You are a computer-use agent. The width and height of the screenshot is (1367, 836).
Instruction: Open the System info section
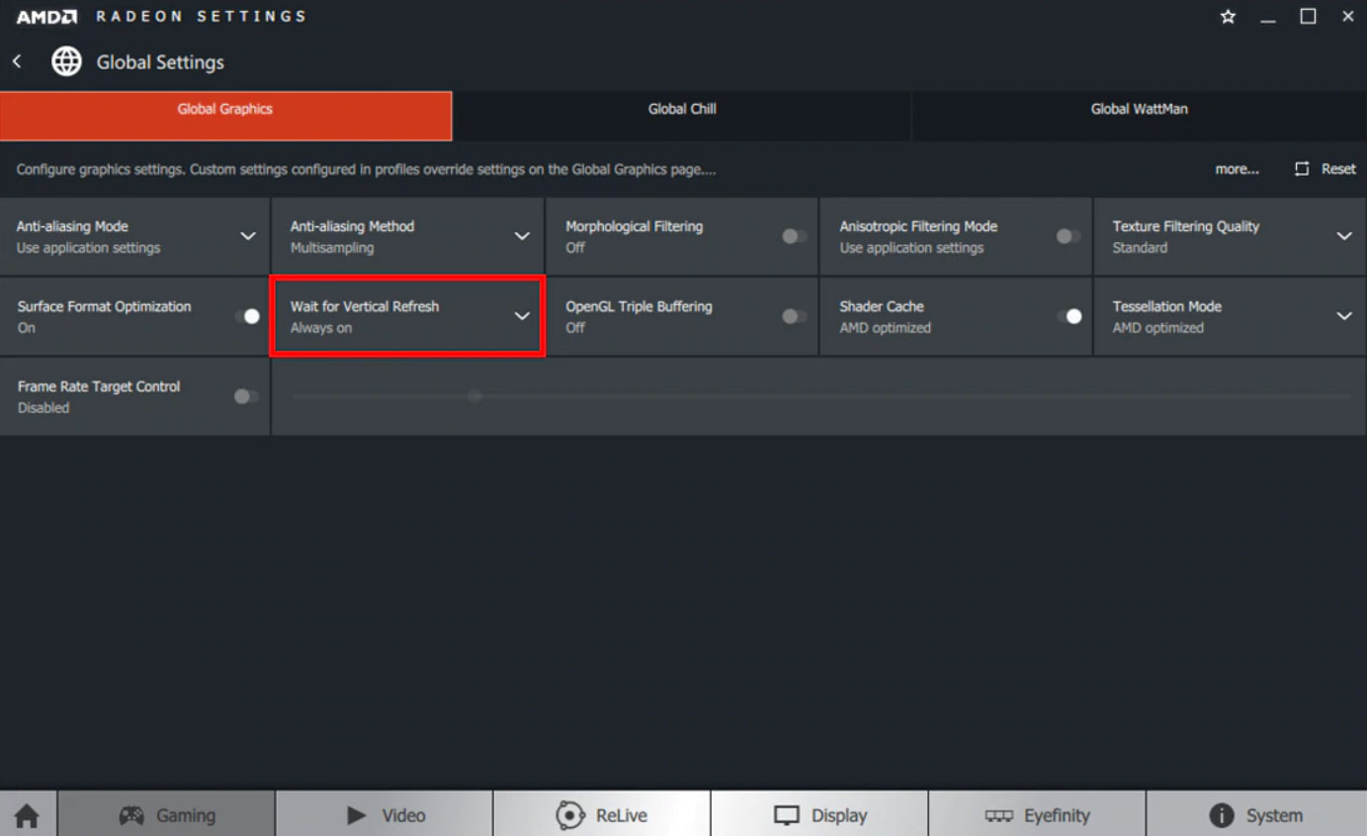point(1255,815)
